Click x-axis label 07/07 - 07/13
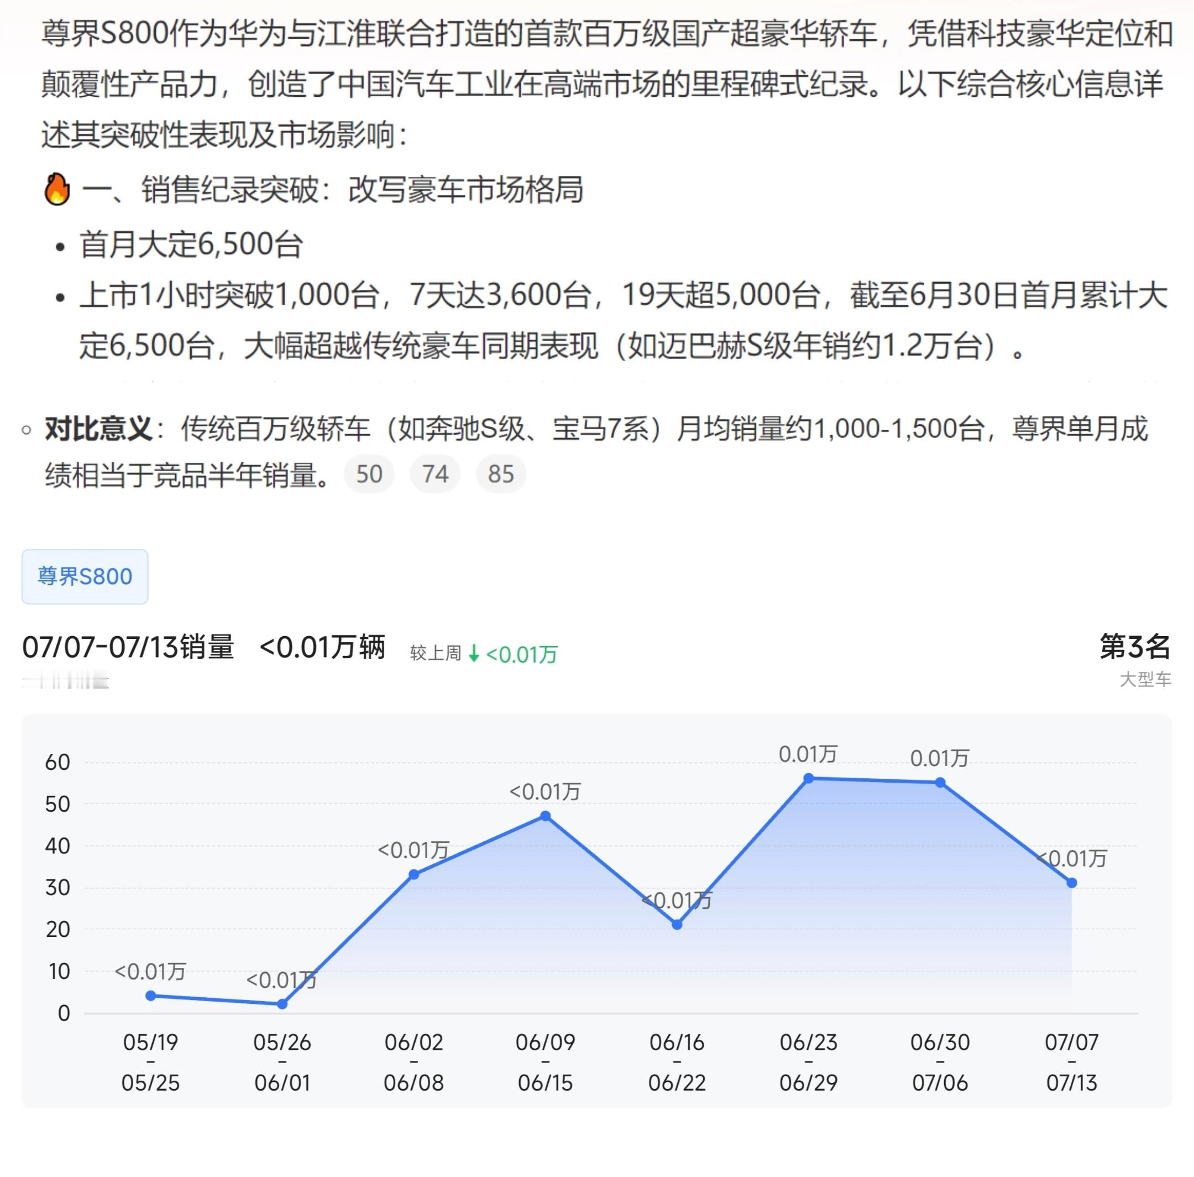The width and height of the screenshot is (1194, 1177). pos(1072,1062)
